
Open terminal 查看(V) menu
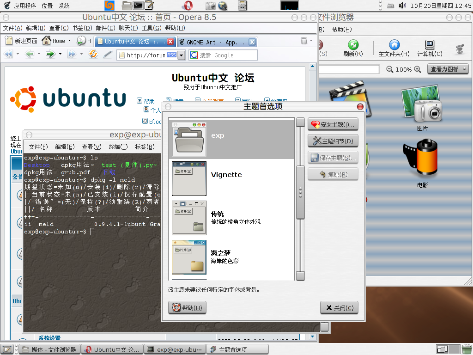click(92, 147)
